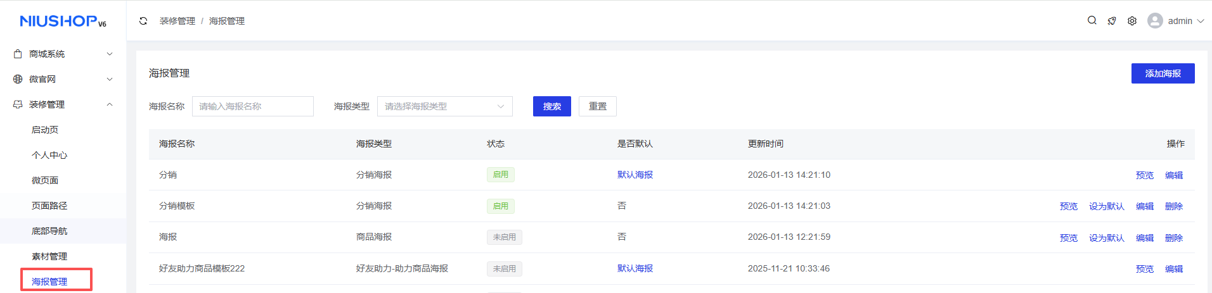The height and width of the screenshot is (293, 1212).
Task: Click the 商城系统 shopping bag icon
Action: (x=18, y=54)
